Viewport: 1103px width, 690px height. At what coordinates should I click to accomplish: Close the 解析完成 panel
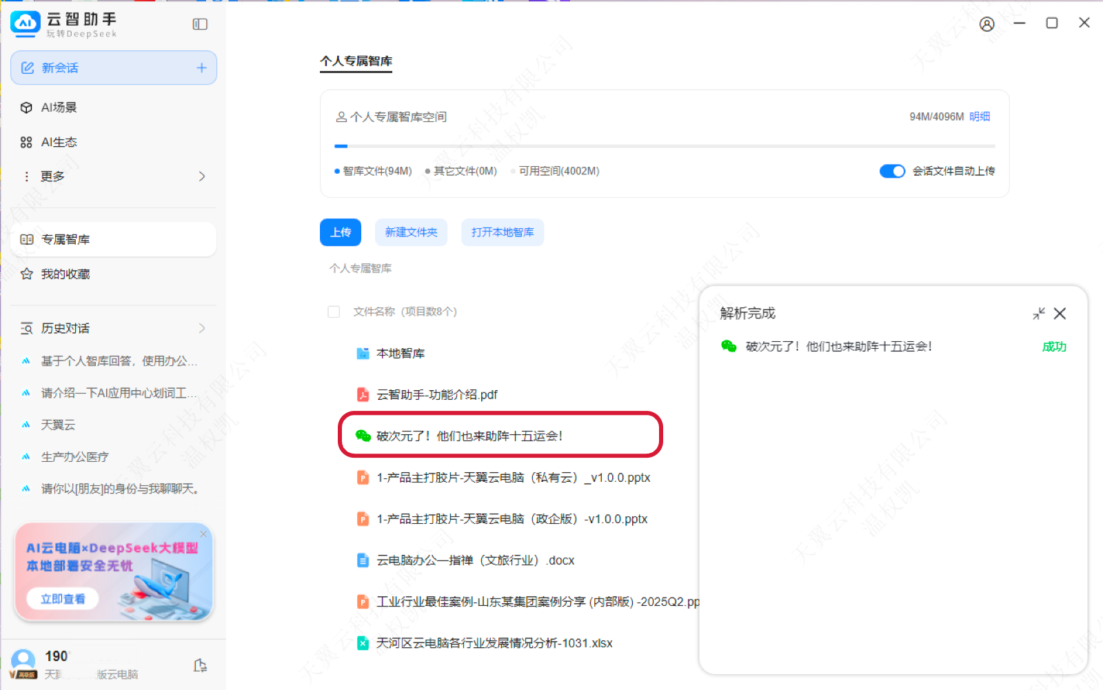[x=1060, y=314]
